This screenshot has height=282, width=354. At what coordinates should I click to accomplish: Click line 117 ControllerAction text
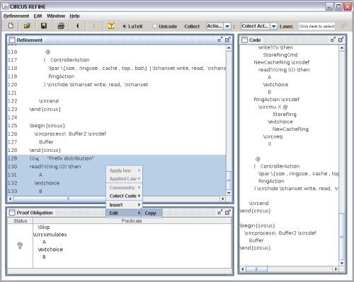point(70,60)
